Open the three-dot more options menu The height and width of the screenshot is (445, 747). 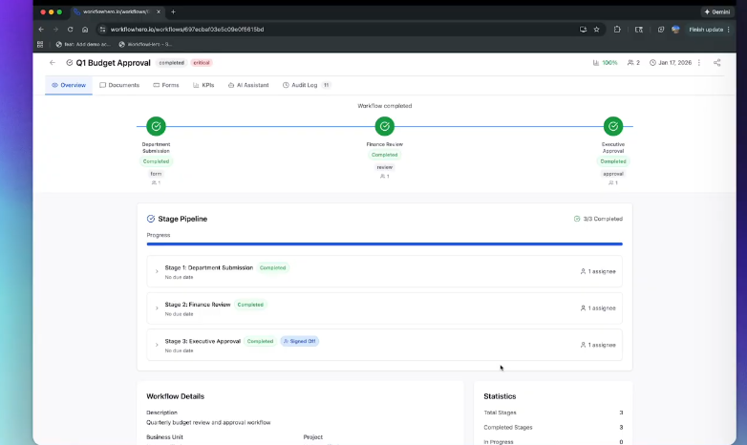699,63
